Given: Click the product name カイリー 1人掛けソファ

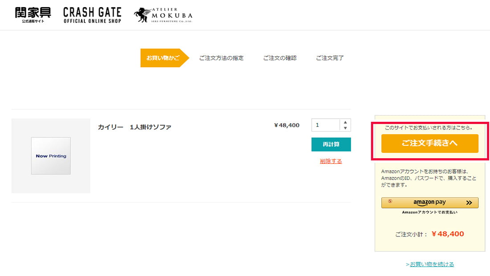Looking at the screenshot, I should 135,126.
